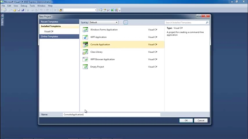The width and height of the screenshot is (248, 139).
Task: Click Cancel in the New Project dialog
Action: pyautogui.click(x=201, y=120)
